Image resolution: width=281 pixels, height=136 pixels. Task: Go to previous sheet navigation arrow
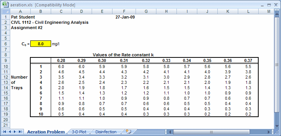(x=10, y=132)
